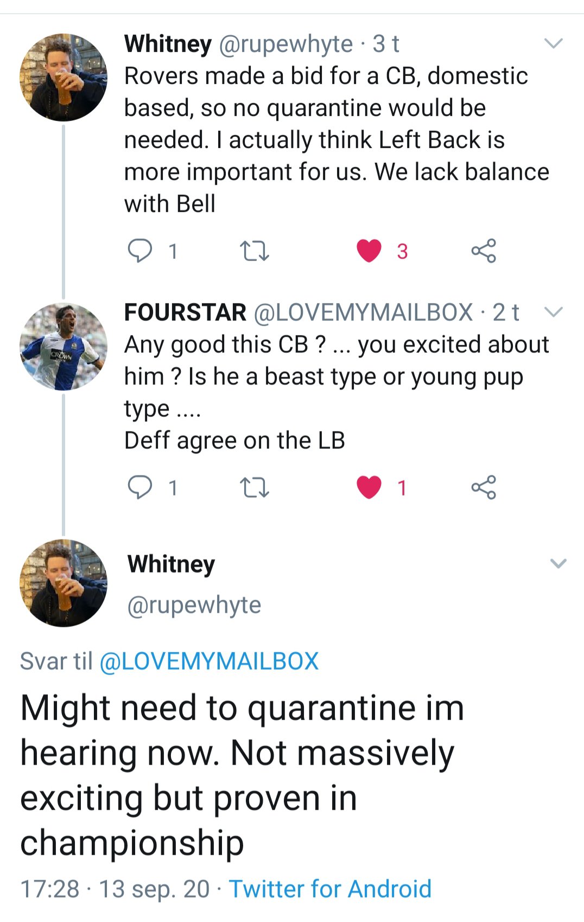
Task: Reply to FOURSTAR's tweet
Action: (139, 487)
